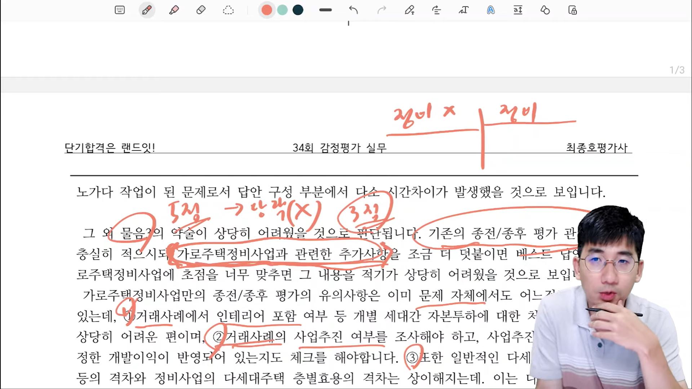Screen dimensions: 692x389
Task: Redo the undone stroke
Action: coord(382,10)
